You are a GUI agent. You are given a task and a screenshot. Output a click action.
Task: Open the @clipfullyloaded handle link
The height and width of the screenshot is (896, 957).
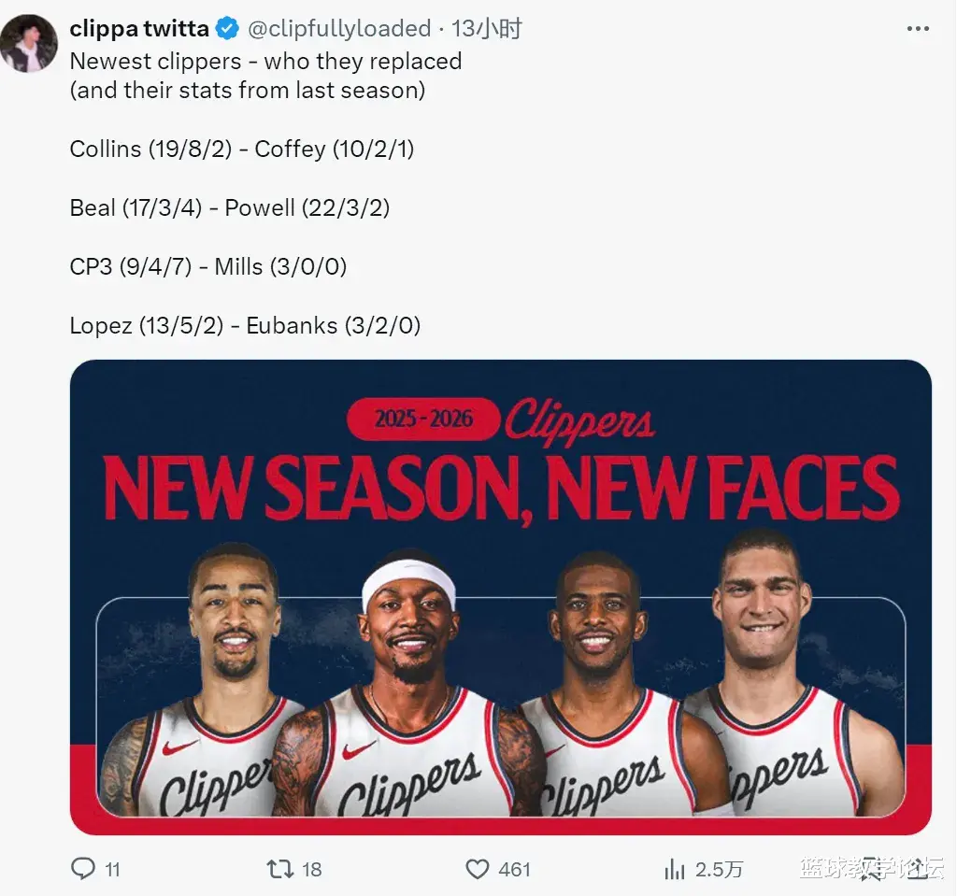click(338, 29)
